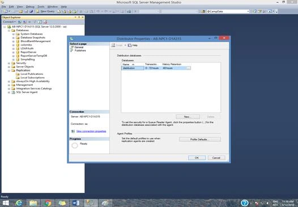
Task: Open Microsoft Word from the taskbar
Action: click(x=76, y=203)
